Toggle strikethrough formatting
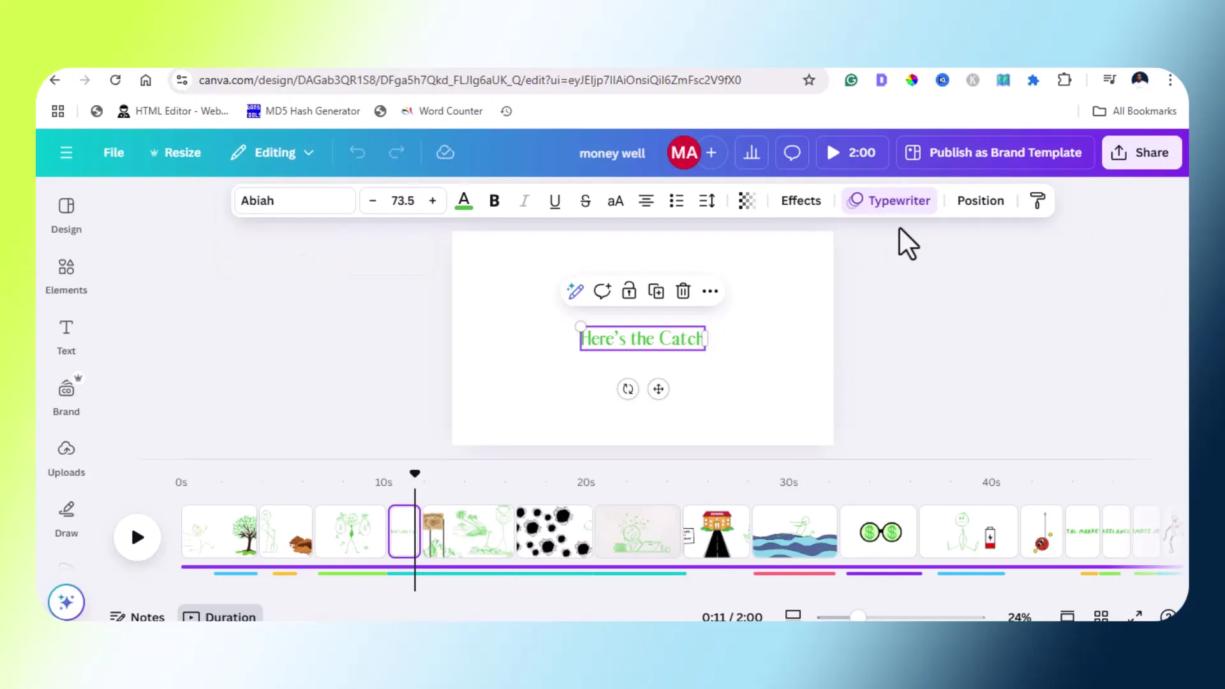1225x689 pixels. pos(585,201)
